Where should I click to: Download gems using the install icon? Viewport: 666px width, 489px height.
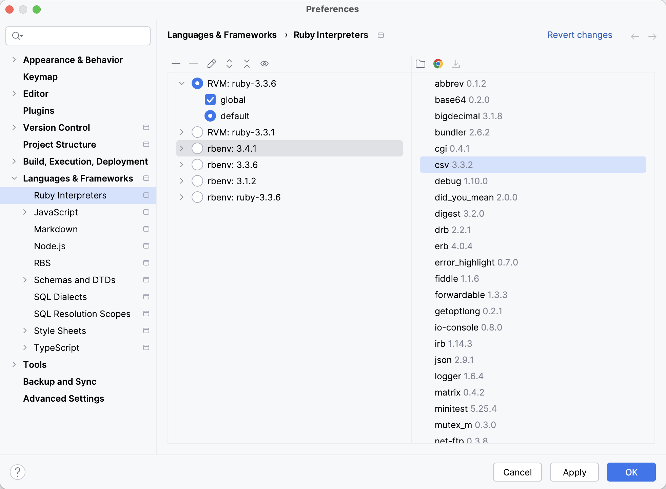pos(456,64)
